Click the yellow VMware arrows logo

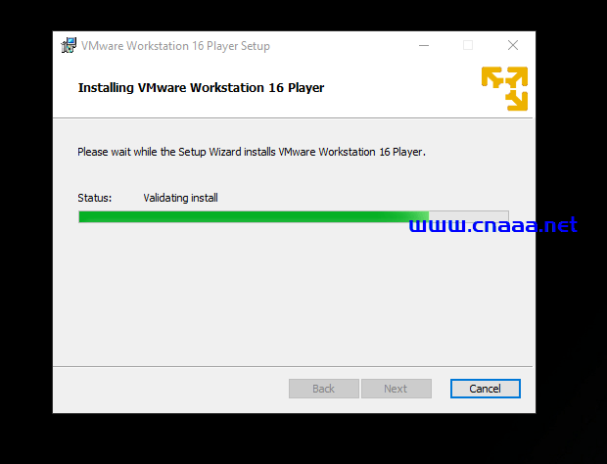[x=504, y=89]
